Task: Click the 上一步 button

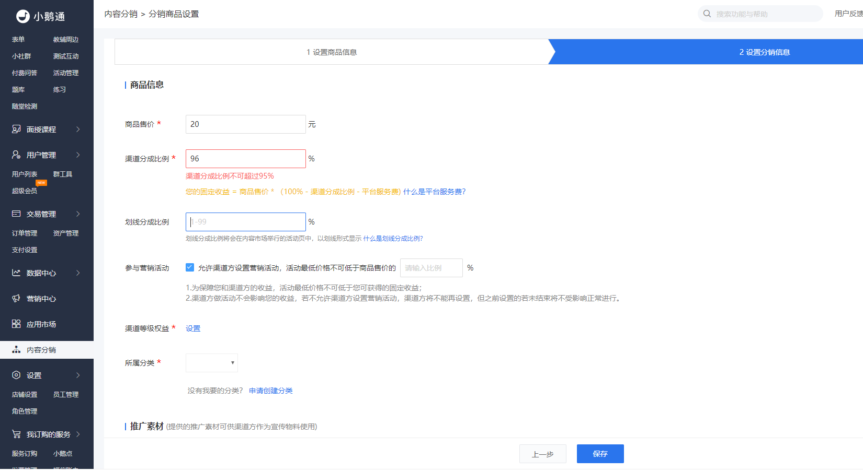Action: pos(543,454)
